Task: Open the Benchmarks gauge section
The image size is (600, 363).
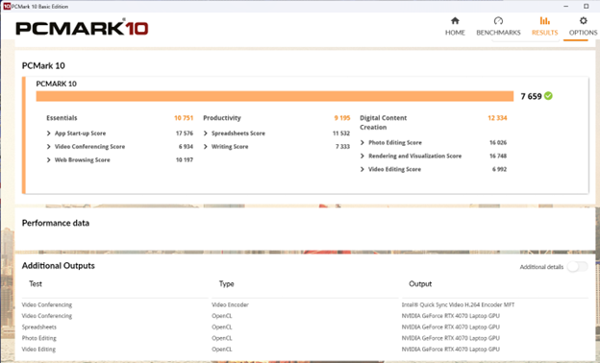Action: (498, 26)
